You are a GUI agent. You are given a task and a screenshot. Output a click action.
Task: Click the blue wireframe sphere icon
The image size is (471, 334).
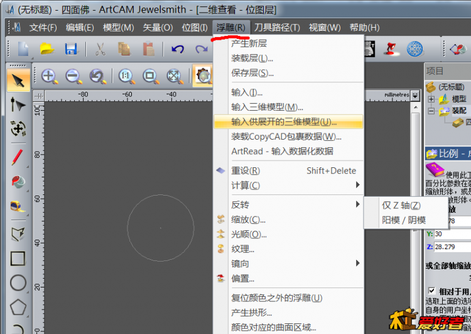pos(415,49)
